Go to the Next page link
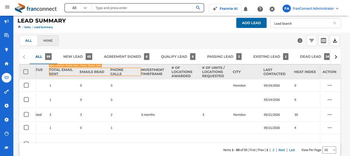The image size is (350, 156). pyautogui.click(x=282, y=150)
